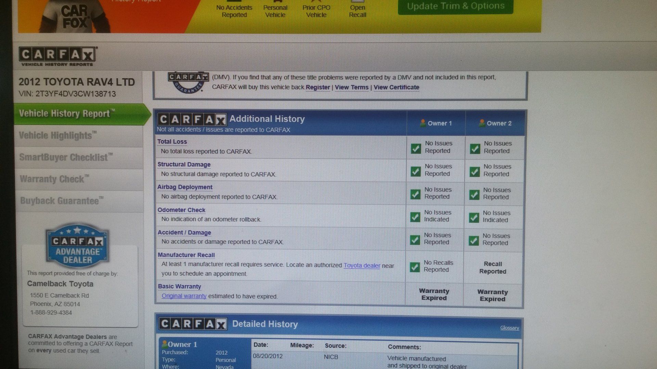Click the Mileage column header
Image resolution: width=657 pixels, height=369 pixels.
pos(302,345)
